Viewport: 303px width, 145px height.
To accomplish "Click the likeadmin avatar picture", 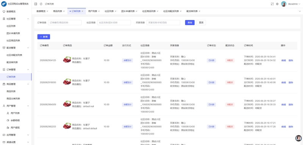I will coord(284,4).
